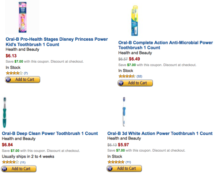View the 32 reviews for Complete Action toothbrush
Viewport: 216px width, 176px height.
[139, 76]
